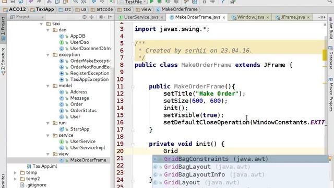Screen dimensions: 334x188
Task: Select TaxiApp.iml file in tree
Action: click(44, 166)
